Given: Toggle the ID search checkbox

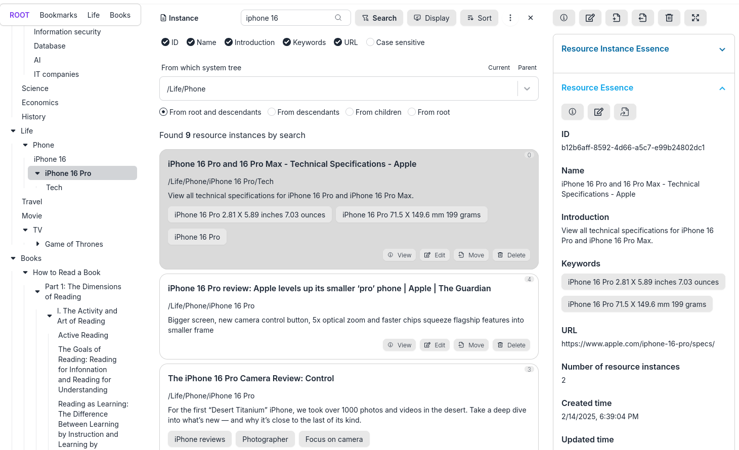Looking at the screenshot, I should [x=165, y=42].
